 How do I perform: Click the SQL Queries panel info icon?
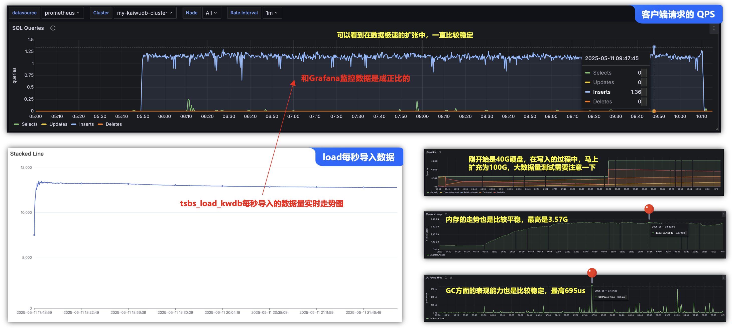(53, 28)
